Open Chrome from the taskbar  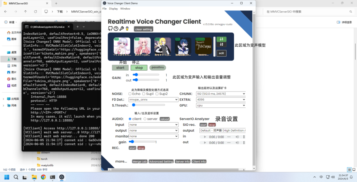click(43, 177)
